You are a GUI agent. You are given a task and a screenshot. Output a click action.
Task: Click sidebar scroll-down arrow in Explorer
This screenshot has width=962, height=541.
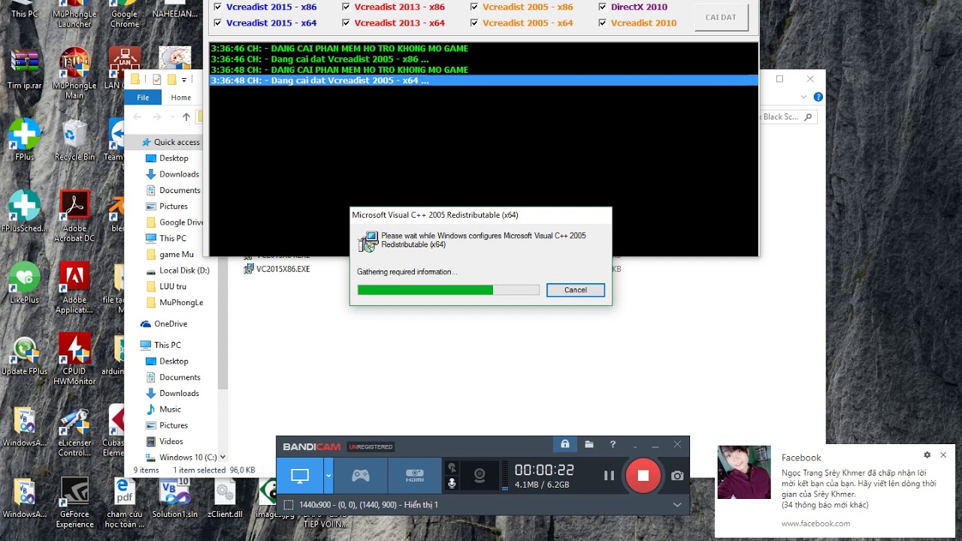(x=222, y=457)
